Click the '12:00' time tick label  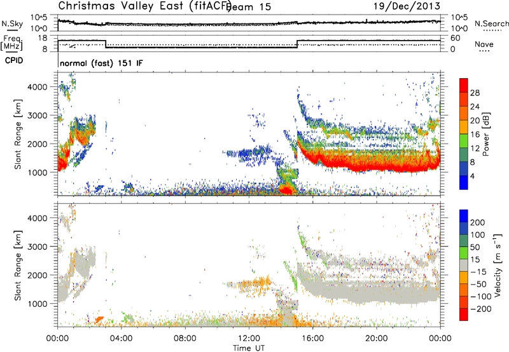[249, 339]
